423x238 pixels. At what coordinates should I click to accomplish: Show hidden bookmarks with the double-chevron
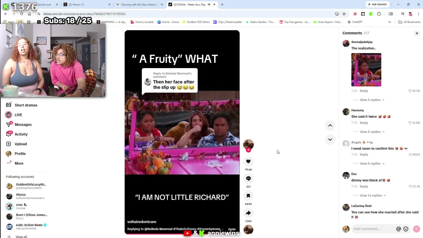pyautogui.click(x=390, y=22)
